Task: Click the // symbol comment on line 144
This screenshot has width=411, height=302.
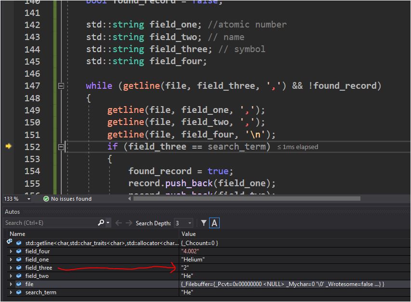Action: [242, 49]
